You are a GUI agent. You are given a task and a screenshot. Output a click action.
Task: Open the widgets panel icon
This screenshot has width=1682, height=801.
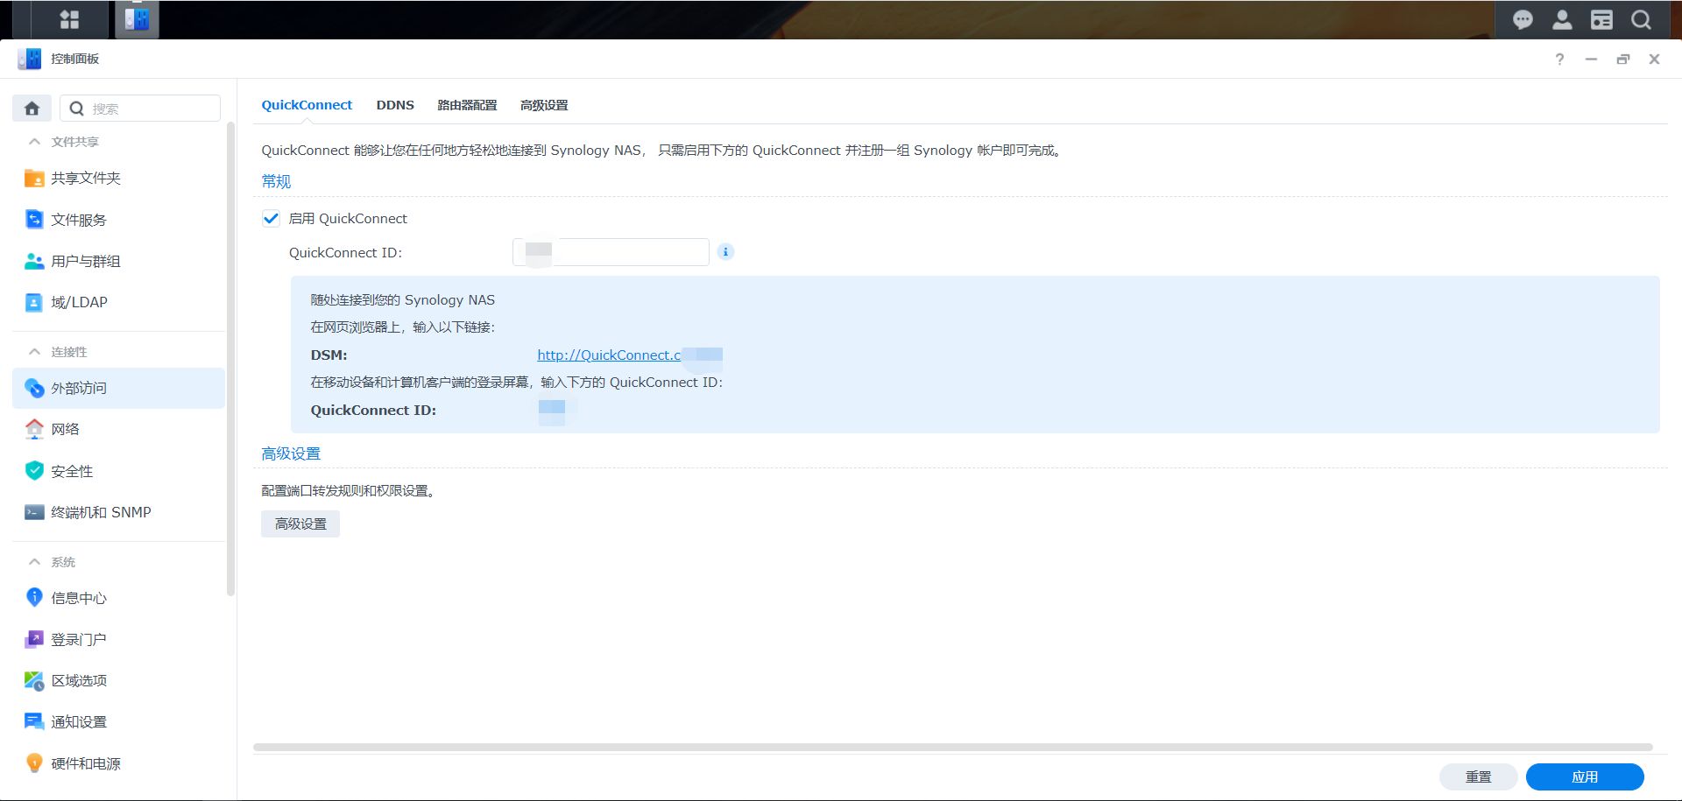tap(1601, 19)
